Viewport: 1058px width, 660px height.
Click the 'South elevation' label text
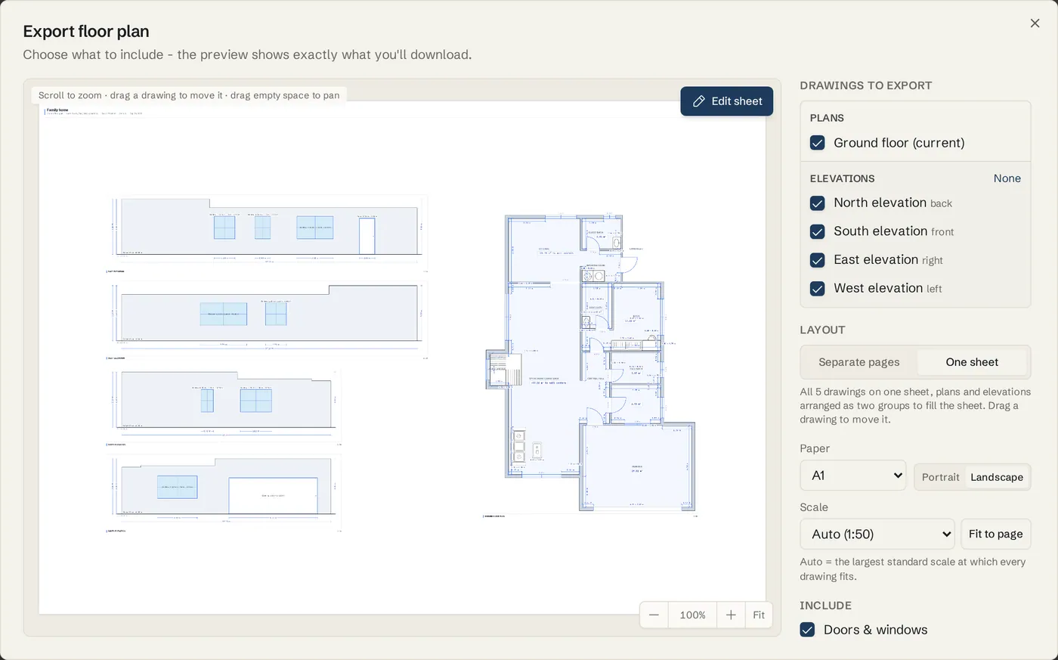(880, 231)
